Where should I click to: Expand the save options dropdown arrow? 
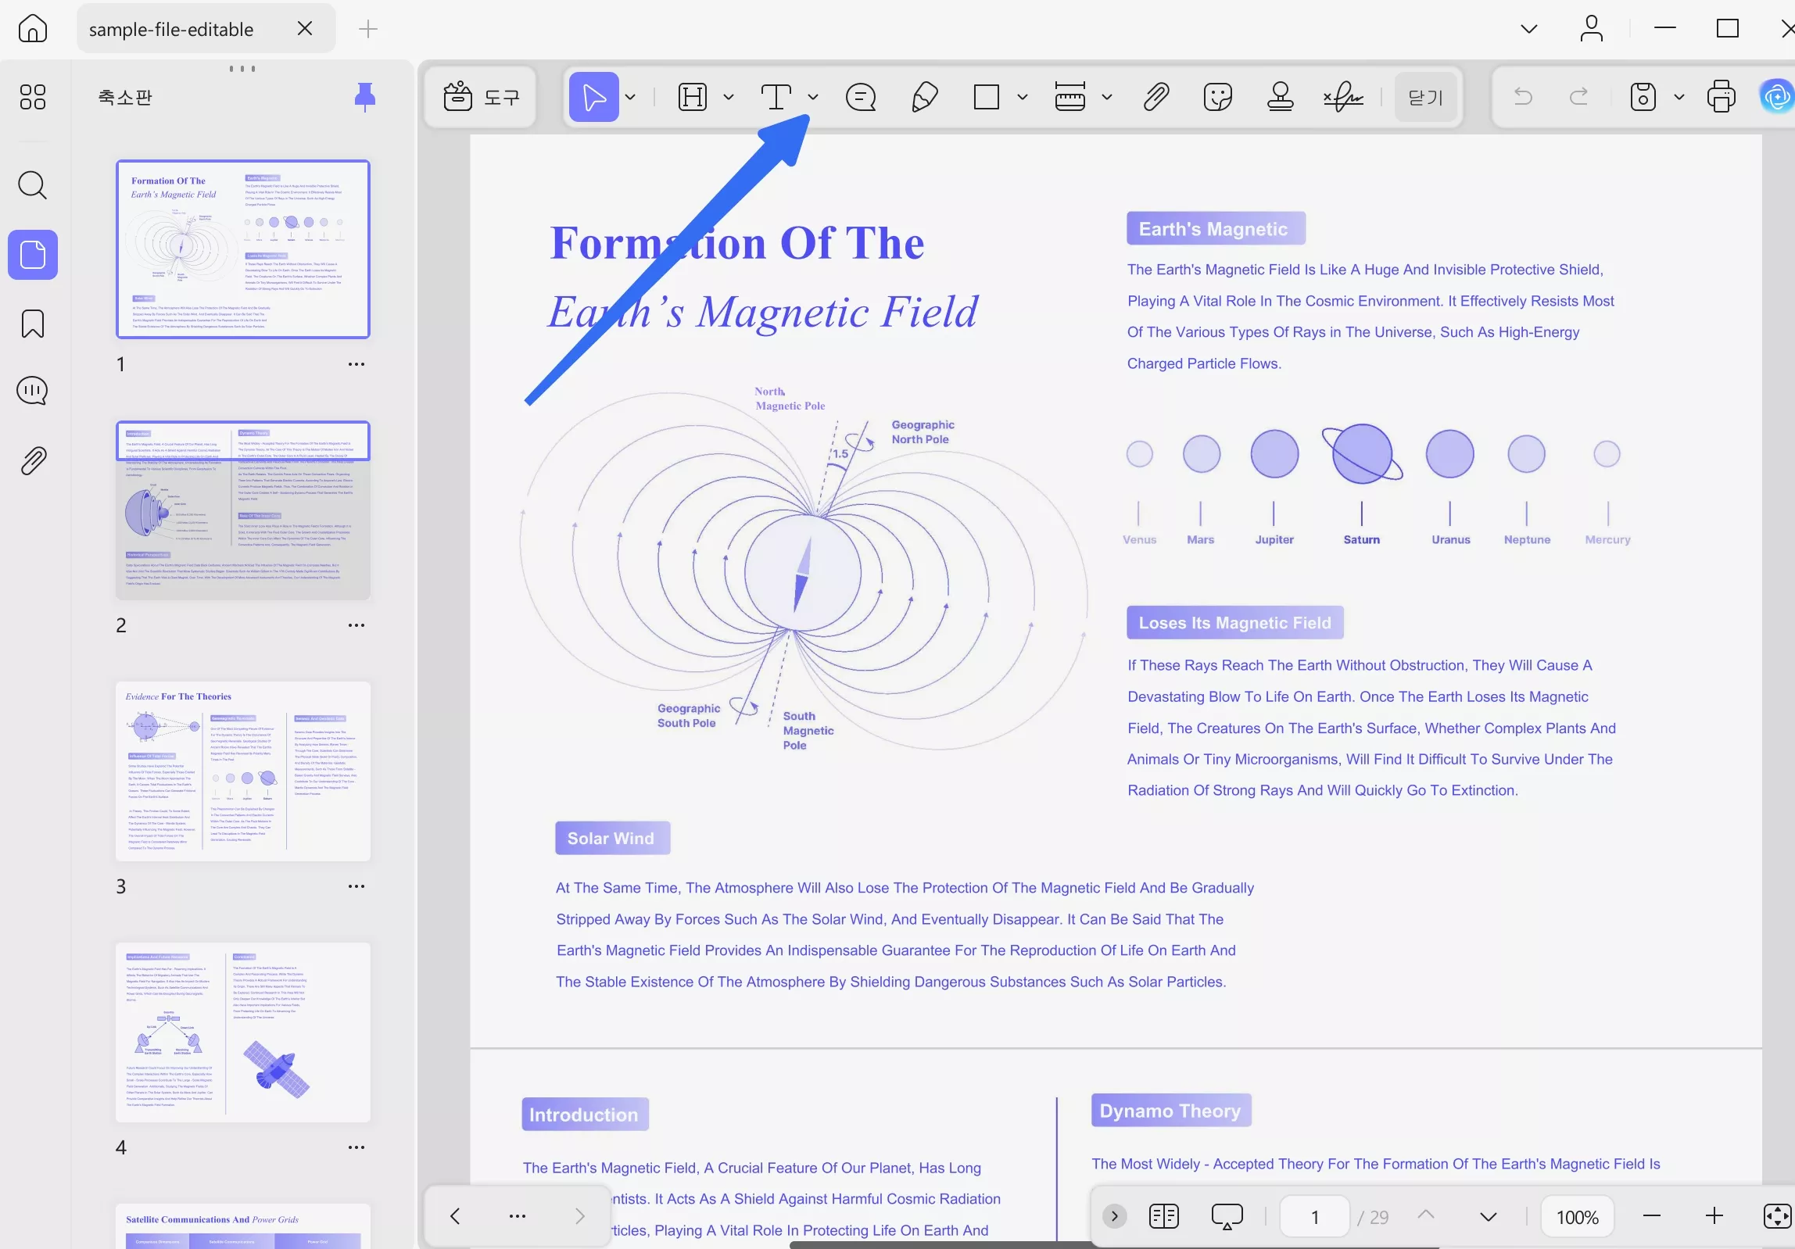pyautogui.click(x=1679, y=97)
